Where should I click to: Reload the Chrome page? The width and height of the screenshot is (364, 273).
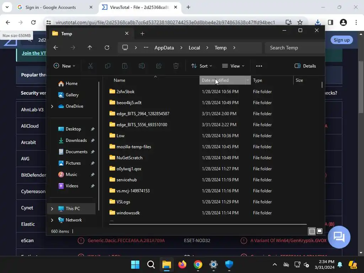33,22
